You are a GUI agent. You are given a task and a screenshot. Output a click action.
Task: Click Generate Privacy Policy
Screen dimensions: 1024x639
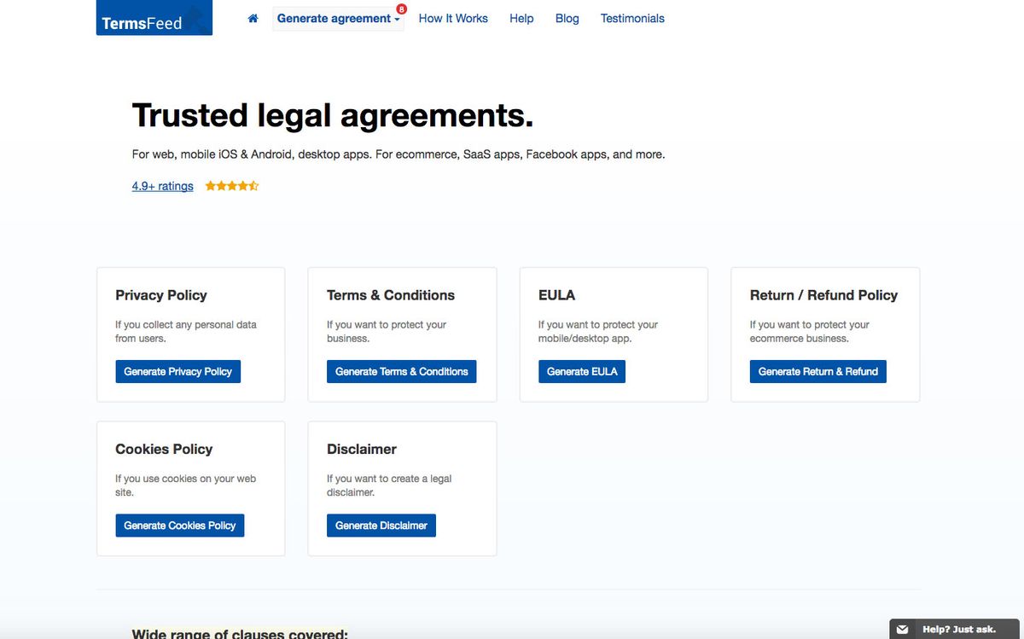pyautogui.click(x=177, y=371)
